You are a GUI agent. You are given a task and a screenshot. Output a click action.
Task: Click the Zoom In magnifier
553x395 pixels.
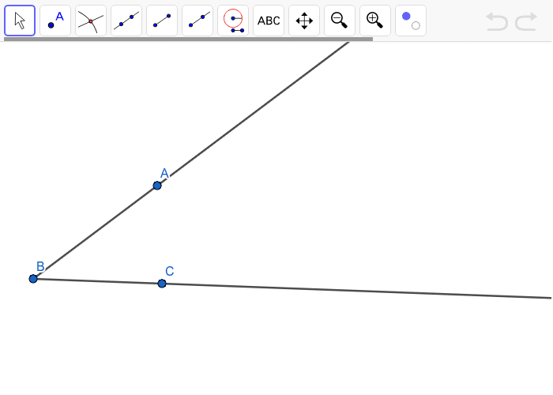pos(375,21)
